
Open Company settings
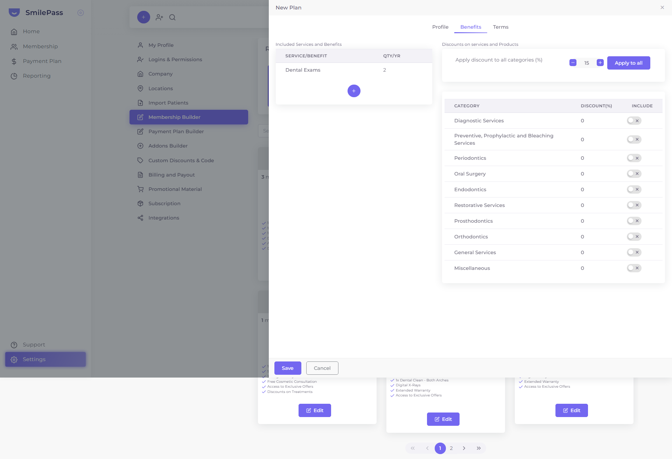(x=189, y=74)
